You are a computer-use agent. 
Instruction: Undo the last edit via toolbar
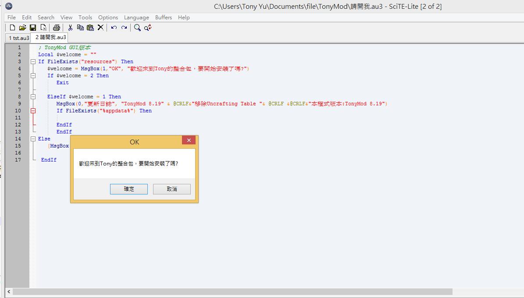tap(114, 28)
